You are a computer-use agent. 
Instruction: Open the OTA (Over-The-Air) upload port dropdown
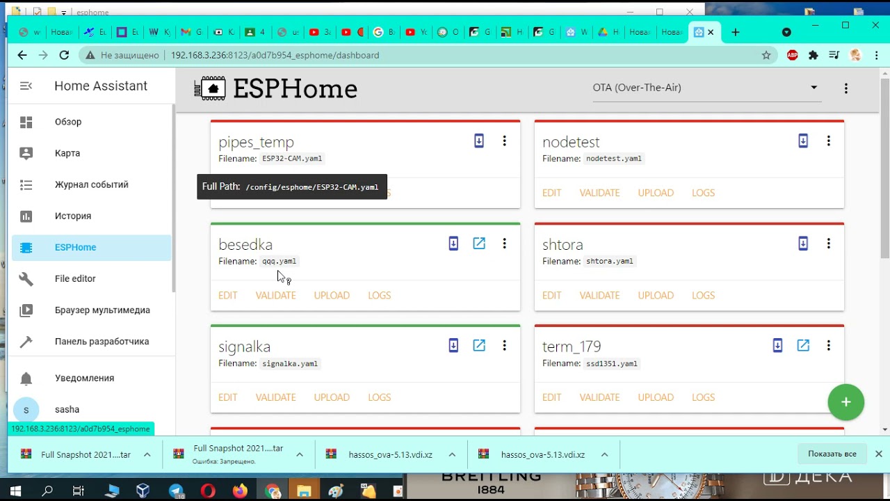pyautogui.click(x=706, y=88)
